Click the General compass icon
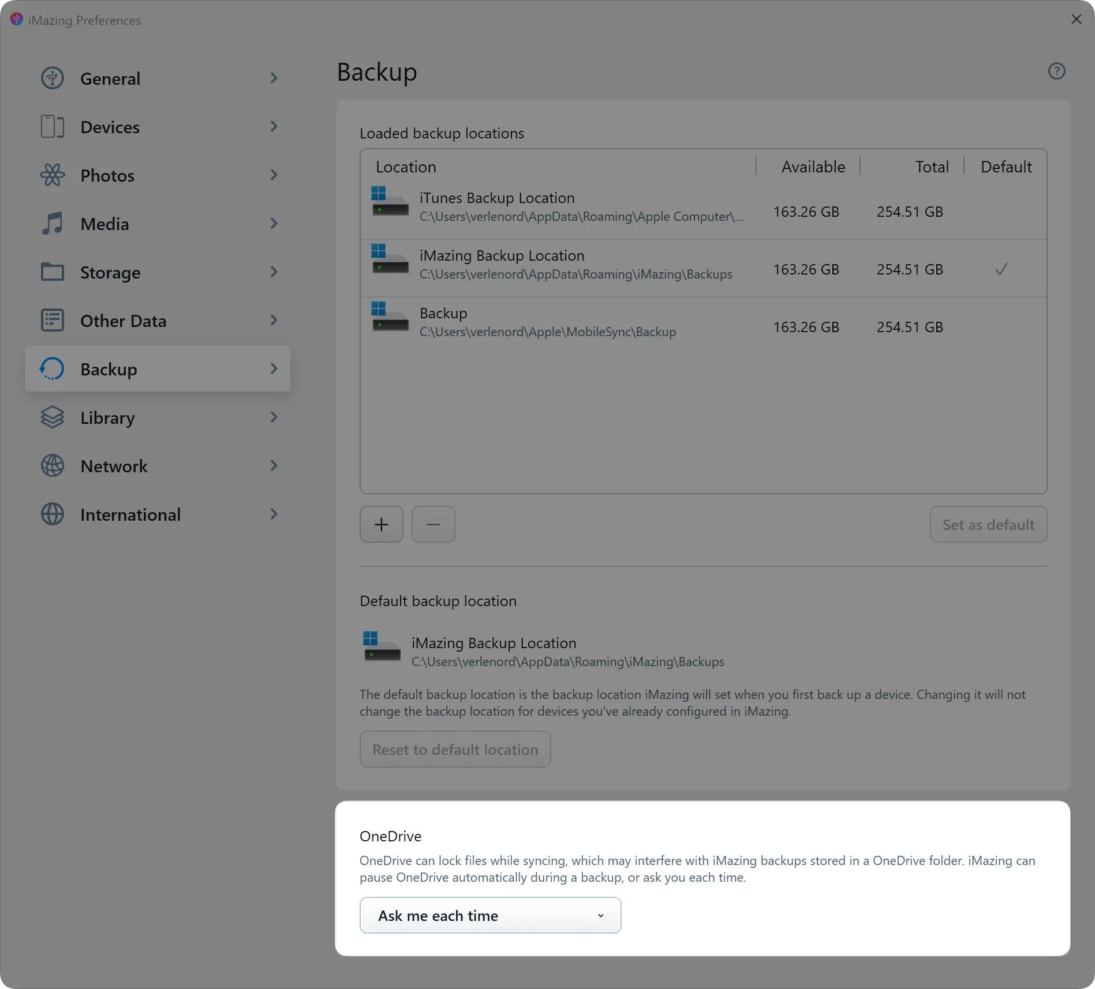 (53, 78)
